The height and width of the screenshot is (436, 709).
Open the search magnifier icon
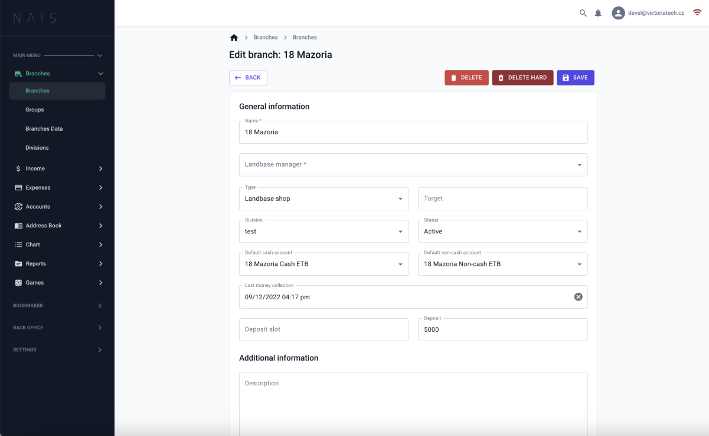tap(583, 13)
